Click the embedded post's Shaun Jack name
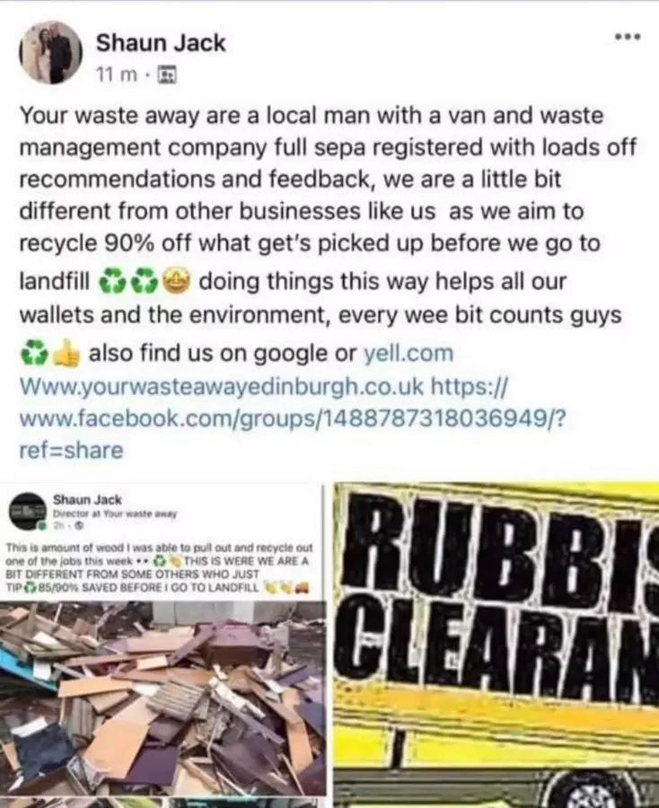Screen dimensions: 659x808 [88, 499]
